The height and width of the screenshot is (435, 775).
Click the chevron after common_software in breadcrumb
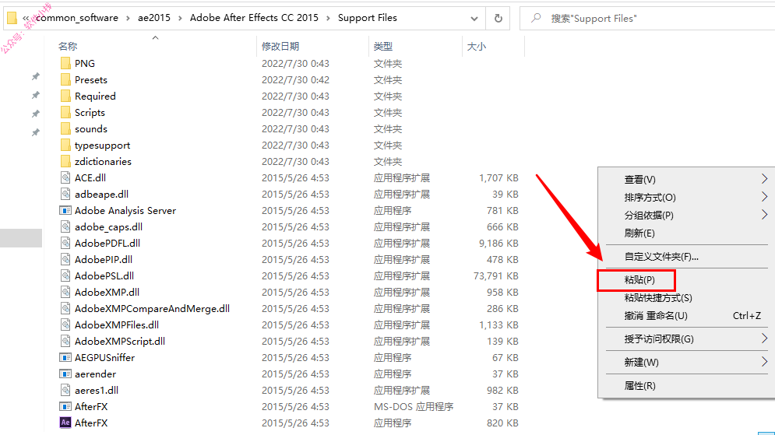128,18
